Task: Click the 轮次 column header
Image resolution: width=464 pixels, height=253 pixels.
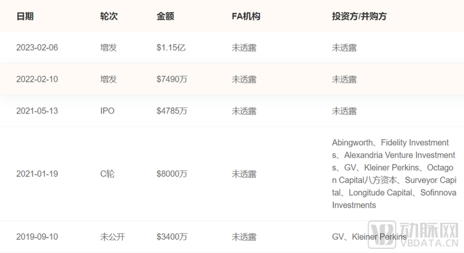Action: click(108, 16)
